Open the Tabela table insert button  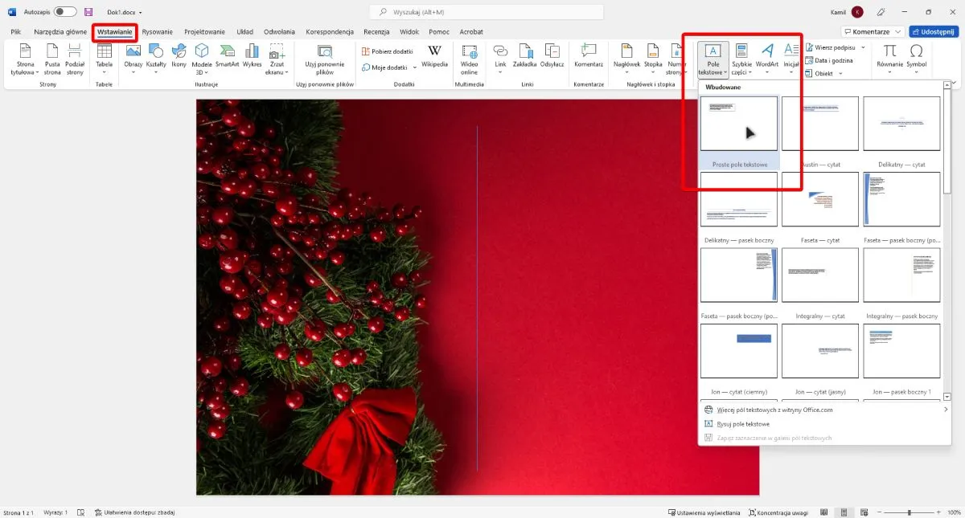(105, 59)
